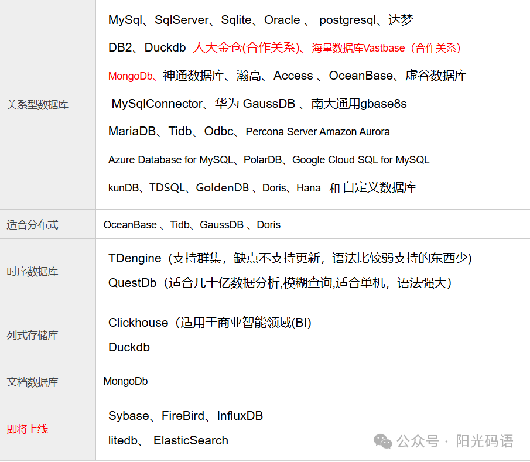Image resolution: width=530 pixels, height=462 pixels.
Task: Select the DB2 entry
Action: pos(119,47)
